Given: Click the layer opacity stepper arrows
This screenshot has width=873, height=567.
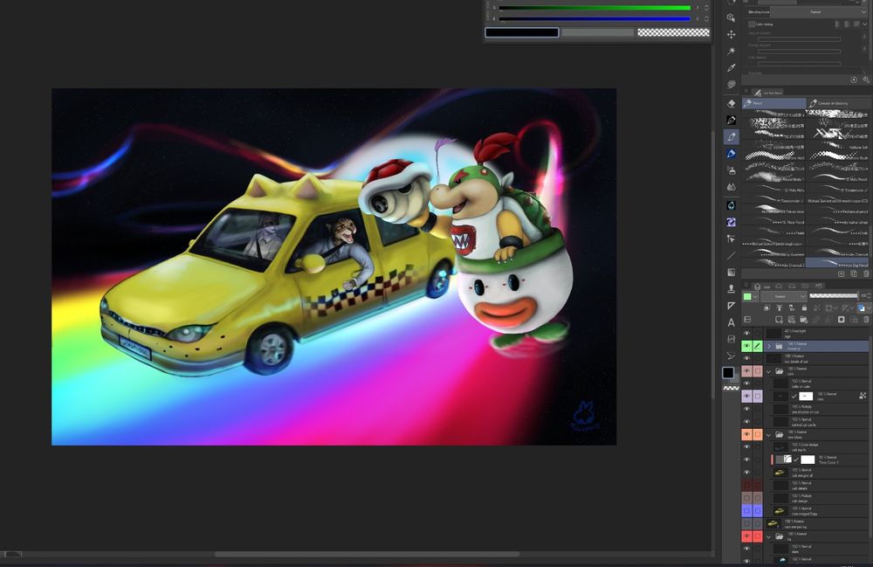Looking at the screenshot, I should click(x=869, y=296).
